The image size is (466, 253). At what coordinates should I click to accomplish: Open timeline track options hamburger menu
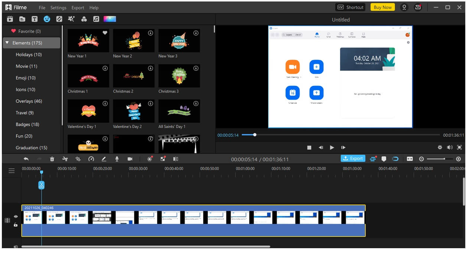12,171
